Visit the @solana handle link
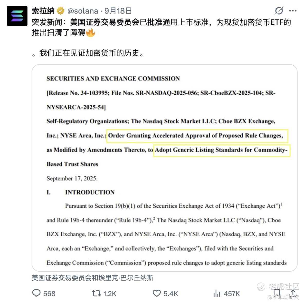Image resolution: width=305 pixels, height=304 pixels. pos(83,11)
